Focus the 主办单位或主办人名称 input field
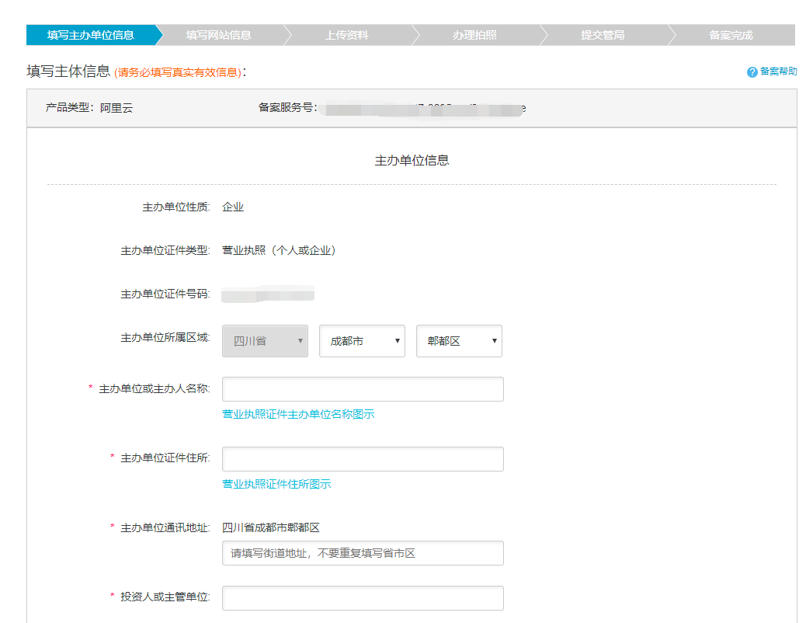The image size is (806, 623). pos(363,389)
